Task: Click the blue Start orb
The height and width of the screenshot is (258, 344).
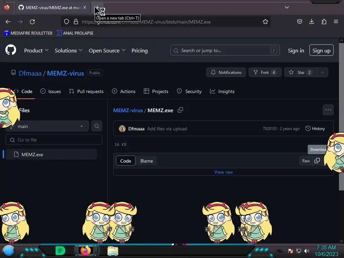Action: (9, 251)
